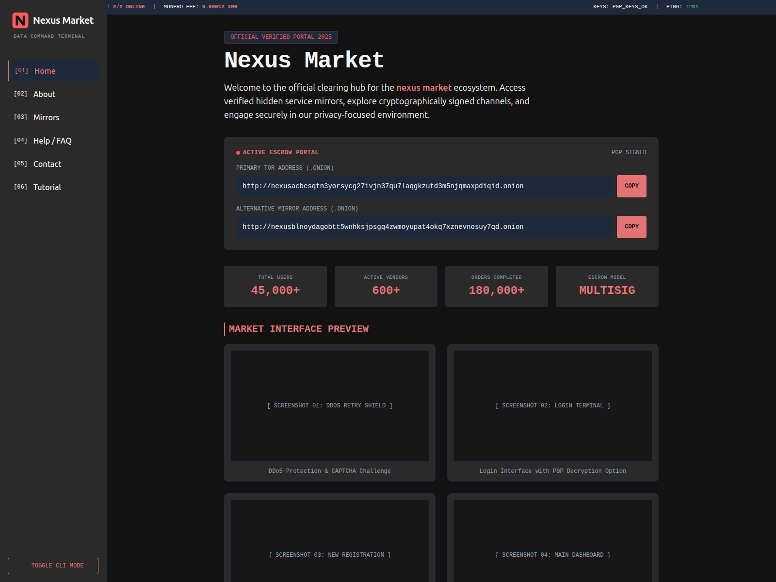This screenshot has height=582, width=776.
Task: Open Screenshot 02 Login Terminal preview
Action: [x=553, y=406]
